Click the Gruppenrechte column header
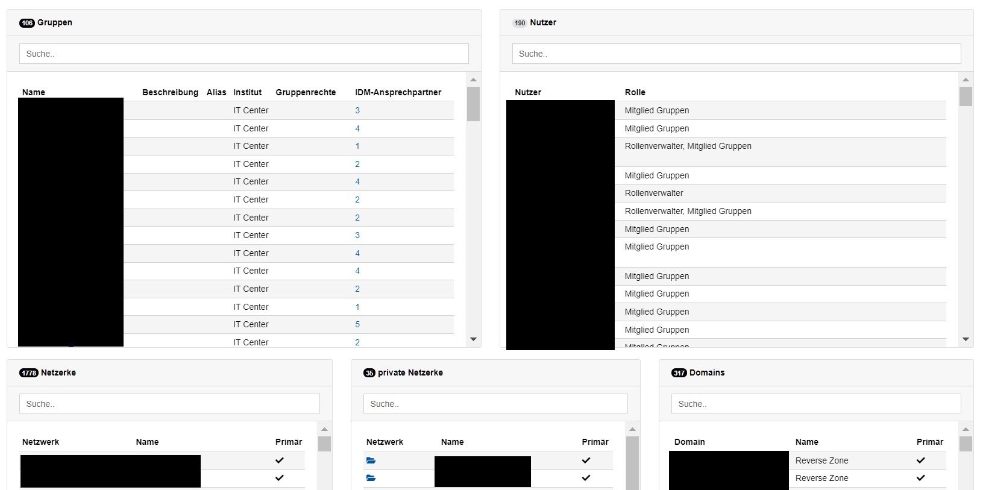The width and height of the screenshot is (983, 490). click(x=306, y=92)
